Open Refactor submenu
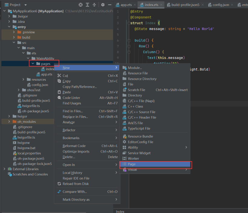This screenshot has height=213, width=248. point(87,130)
